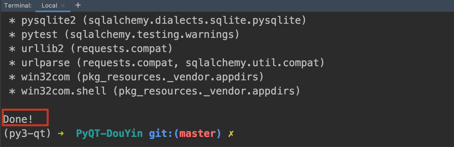This screenshot has width=454, height=147.
Task: Click the win32com.shell module name
Action: (x=64, y=91)
